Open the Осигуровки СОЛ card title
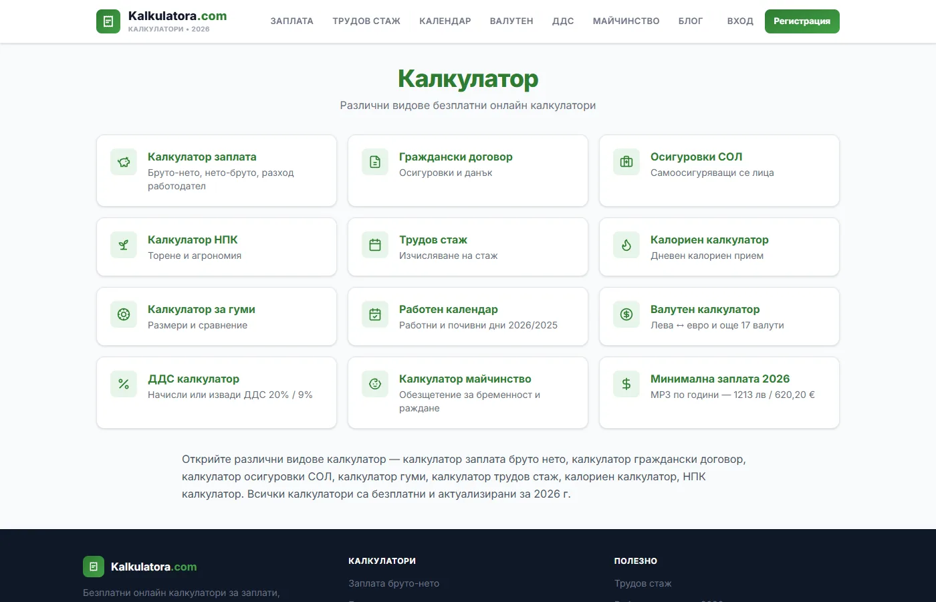Image resolution: width=936 pixels, height=602 pixels. coord(697,157)
